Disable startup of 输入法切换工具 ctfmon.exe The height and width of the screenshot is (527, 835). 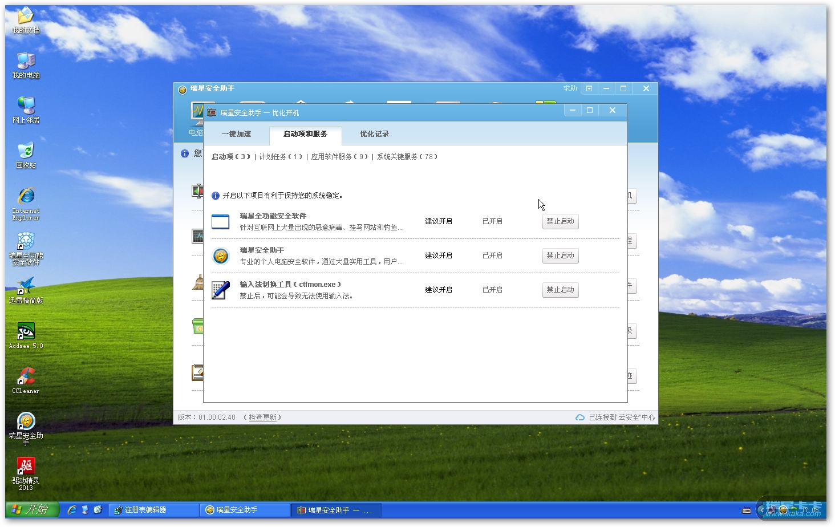560,290
